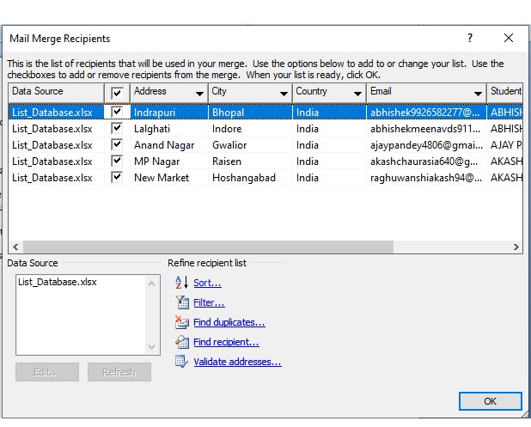Click the Validate addresses icon
Viewport: 531px width, 427px height.
click(181, 362)
